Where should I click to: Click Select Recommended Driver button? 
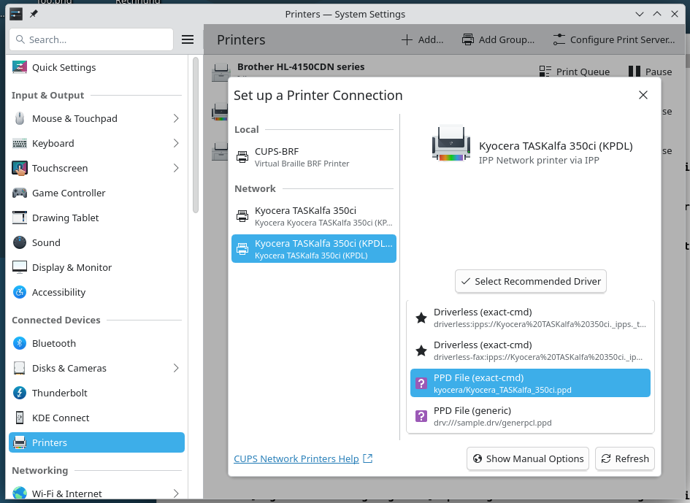pos(530,281)
